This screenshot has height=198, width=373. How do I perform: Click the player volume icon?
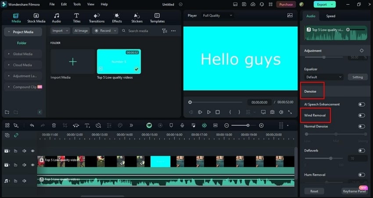281,112
